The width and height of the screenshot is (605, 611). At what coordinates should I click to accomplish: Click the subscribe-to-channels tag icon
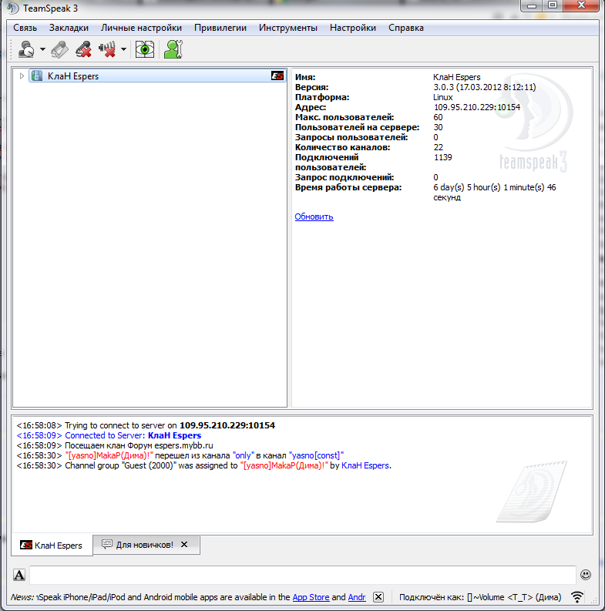pos(59,49)
